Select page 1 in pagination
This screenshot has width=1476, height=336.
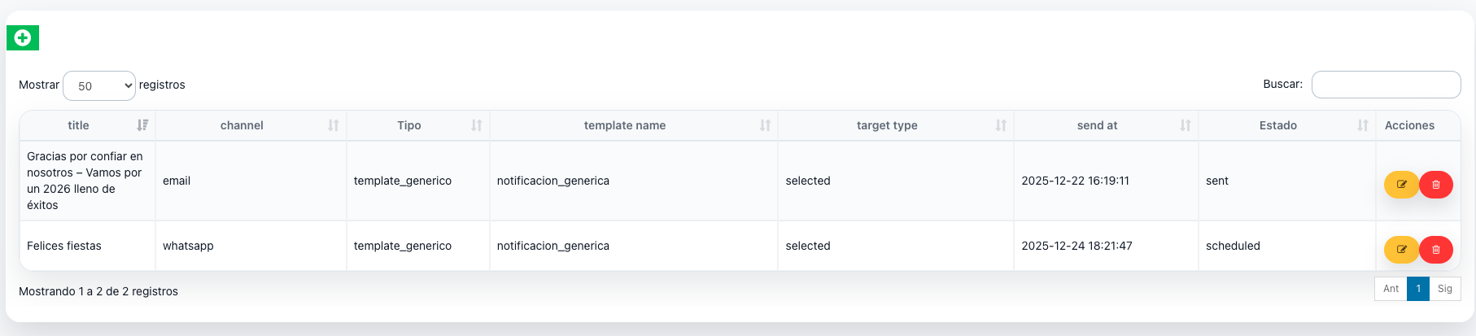click(x=1418, y=289)
